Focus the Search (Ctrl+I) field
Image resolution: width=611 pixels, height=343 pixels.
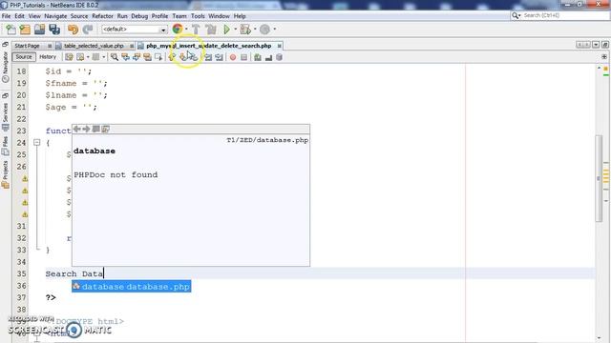tap(560, 15)
